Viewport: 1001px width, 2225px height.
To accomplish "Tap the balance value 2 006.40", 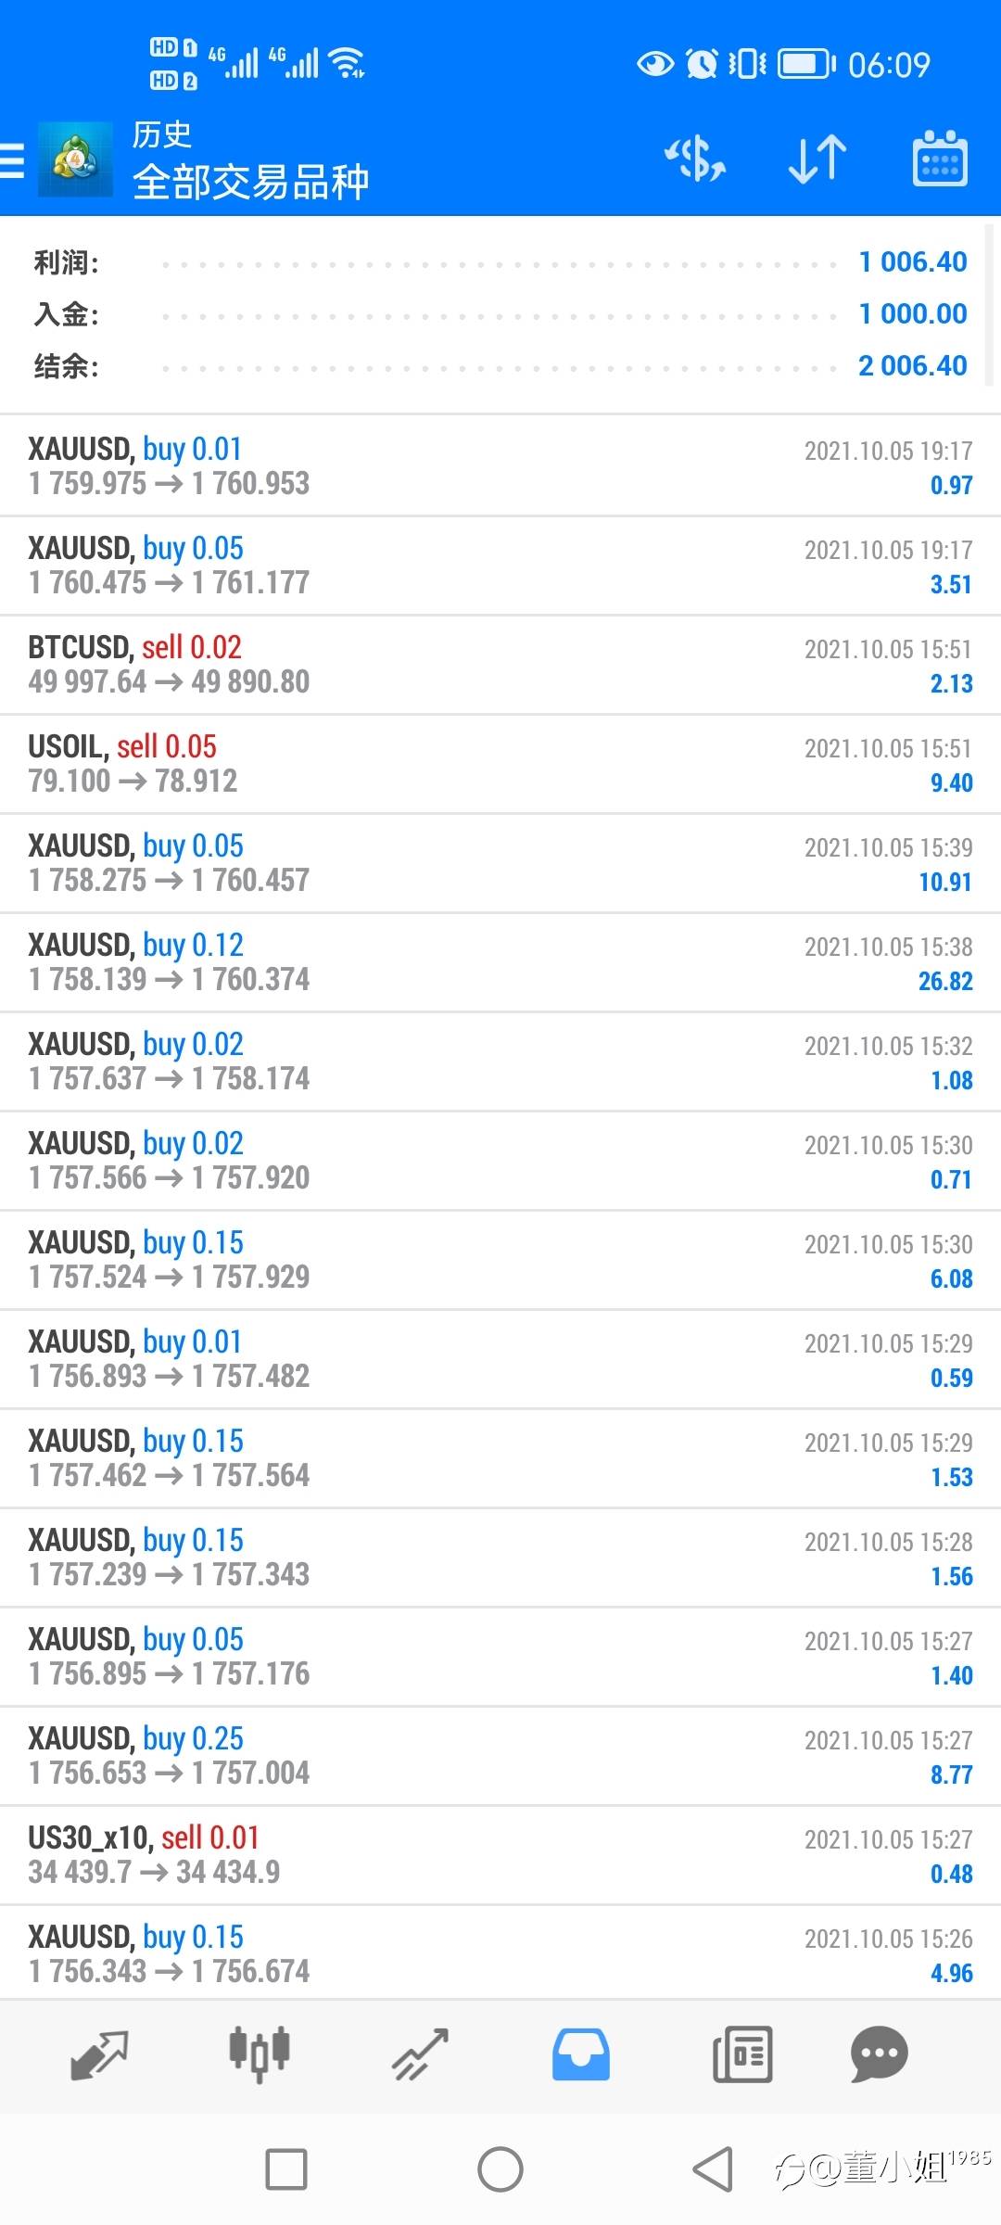I will pyautogui.click(x=912, y=366).
